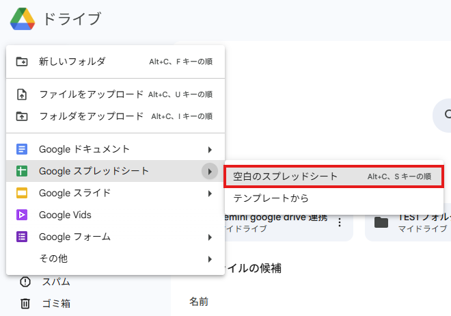Click the purple Google Vids icon

pos(22,215)
